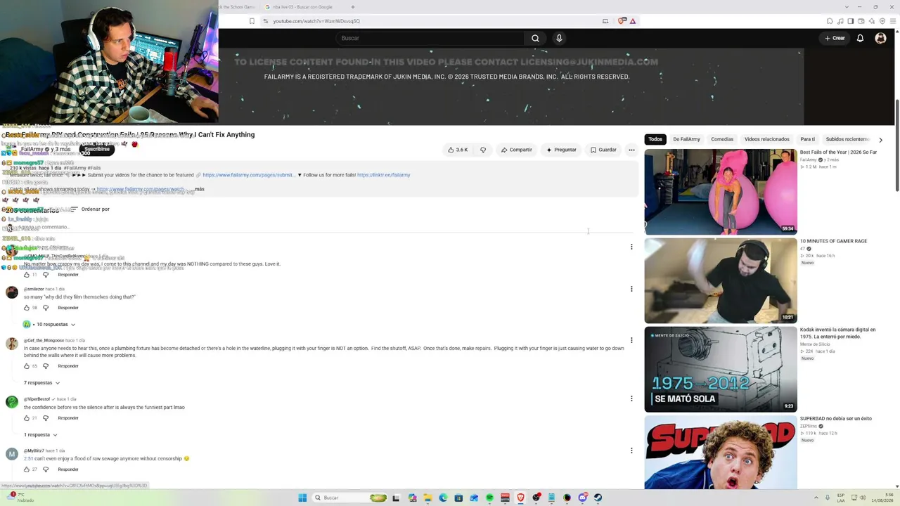Open Windows Start menu

(302, 498)
